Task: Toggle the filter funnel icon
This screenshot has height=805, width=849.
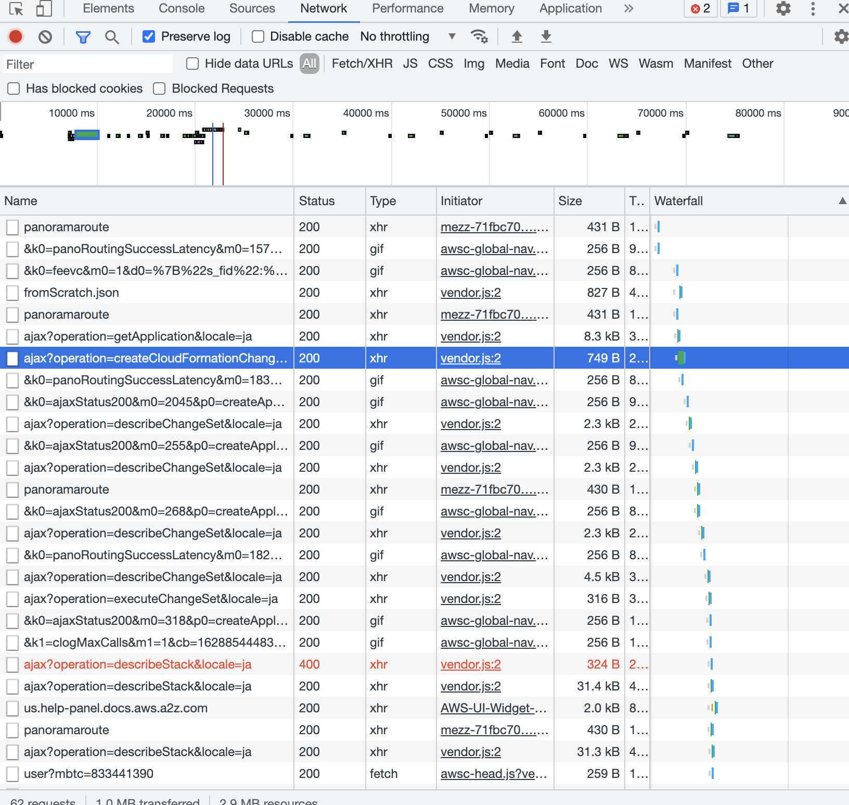Action: click(x=83, y=36)
